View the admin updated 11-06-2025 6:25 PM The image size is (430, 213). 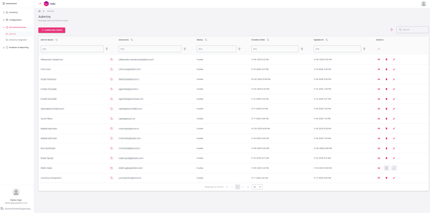pyautogui.click(x=379, y=59)
